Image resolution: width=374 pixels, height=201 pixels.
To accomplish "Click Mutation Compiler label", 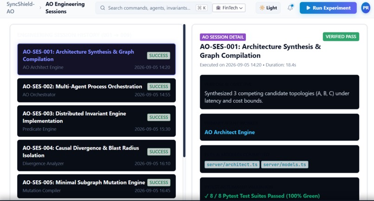I will [41, 190].
